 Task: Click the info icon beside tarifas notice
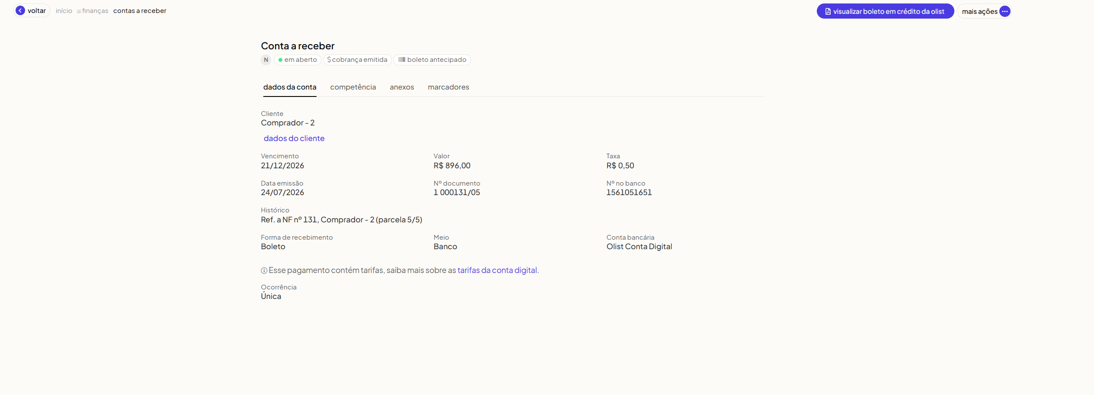pos(264,271)
